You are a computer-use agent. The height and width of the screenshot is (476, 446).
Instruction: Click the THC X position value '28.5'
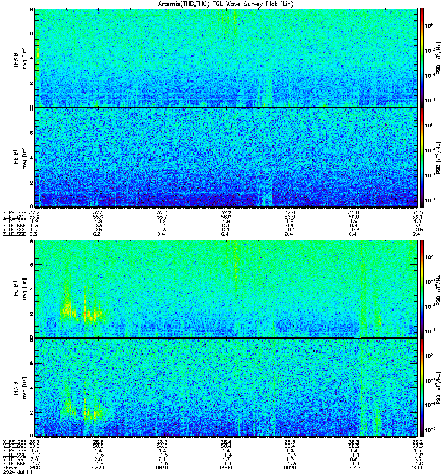coord(162,442)
